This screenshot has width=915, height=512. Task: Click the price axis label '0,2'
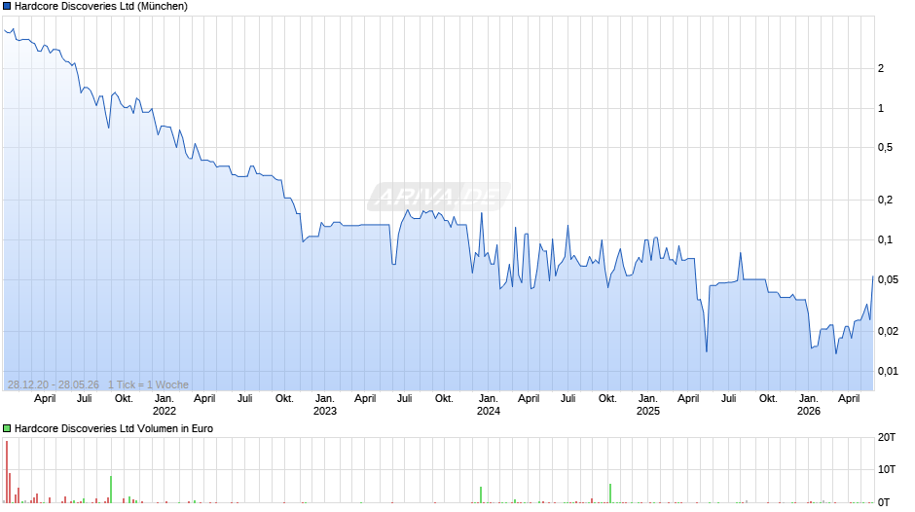[885, 200]
